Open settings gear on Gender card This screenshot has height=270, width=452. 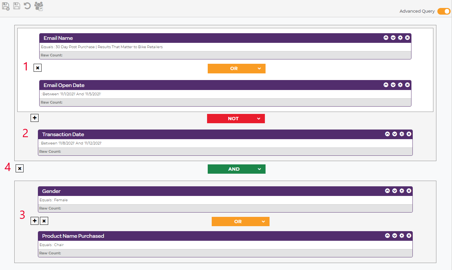402,191
